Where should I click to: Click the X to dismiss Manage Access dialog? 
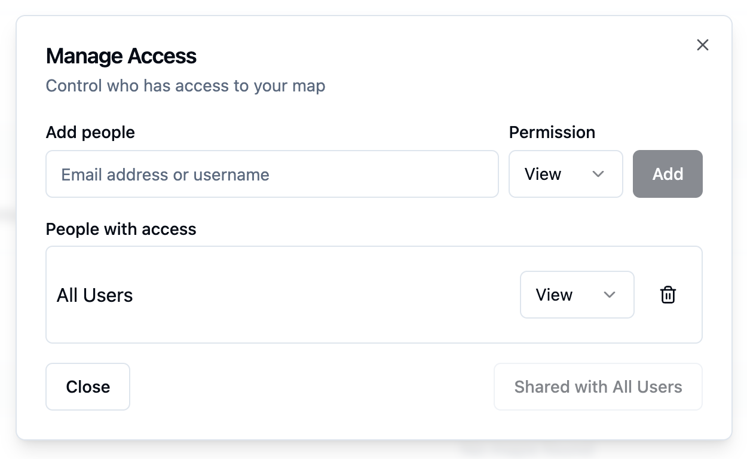pyautogui.click(x=702, y=45)
